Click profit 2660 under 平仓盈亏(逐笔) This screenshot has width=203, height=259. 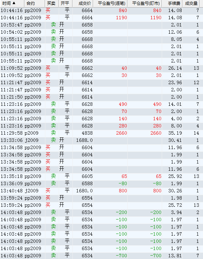pos(121,133)
